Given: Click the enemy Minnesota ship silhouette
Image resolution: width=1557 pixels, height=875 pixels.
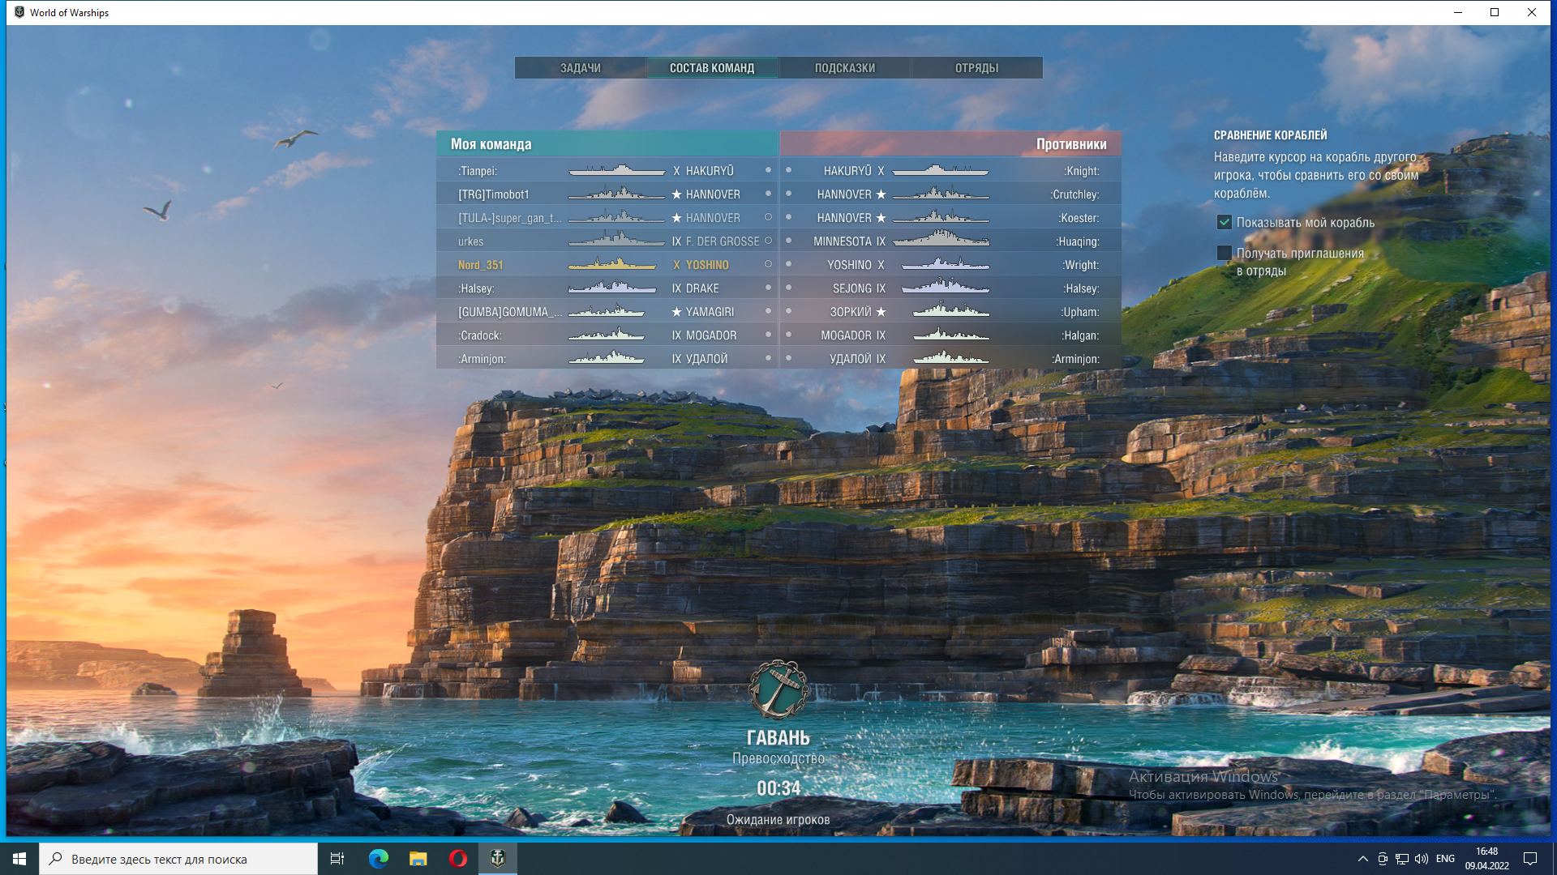Looking at the screenshot, I should coord(941,241).
